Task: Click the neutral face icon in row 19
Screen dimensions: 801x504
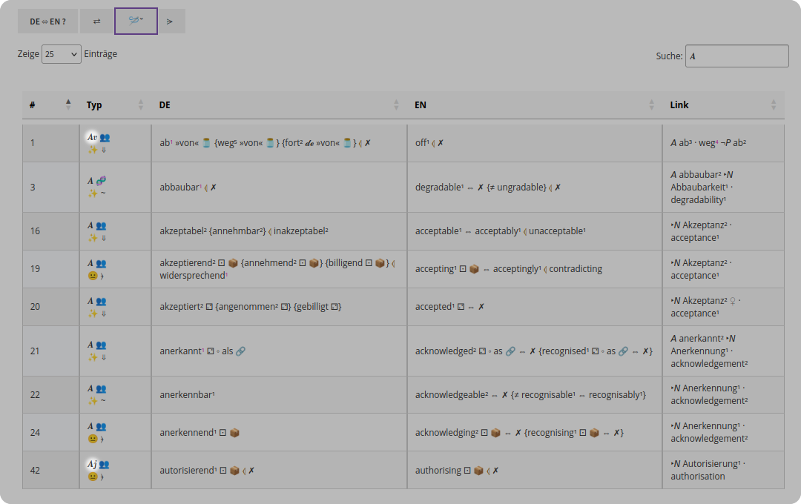Action: click(93, 276)
